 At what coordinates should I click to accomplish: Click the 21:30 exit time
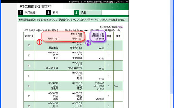[x=79, y=96]
